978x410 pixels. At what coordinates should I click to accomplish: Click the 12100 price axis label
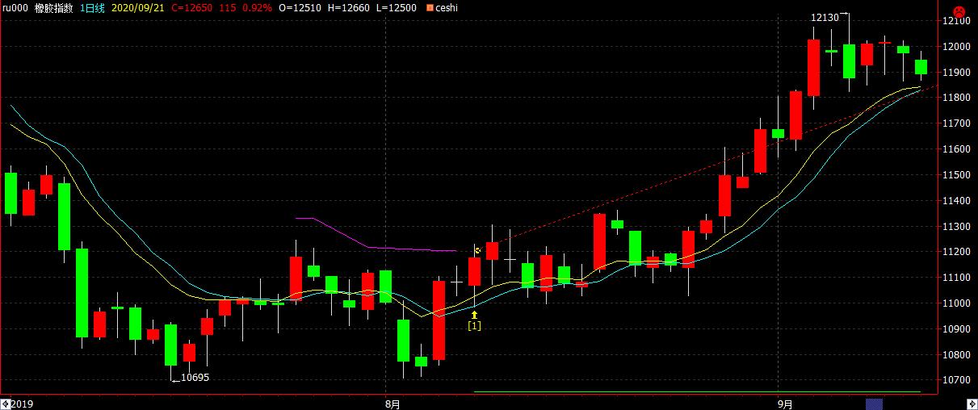(x=957, y=22)
